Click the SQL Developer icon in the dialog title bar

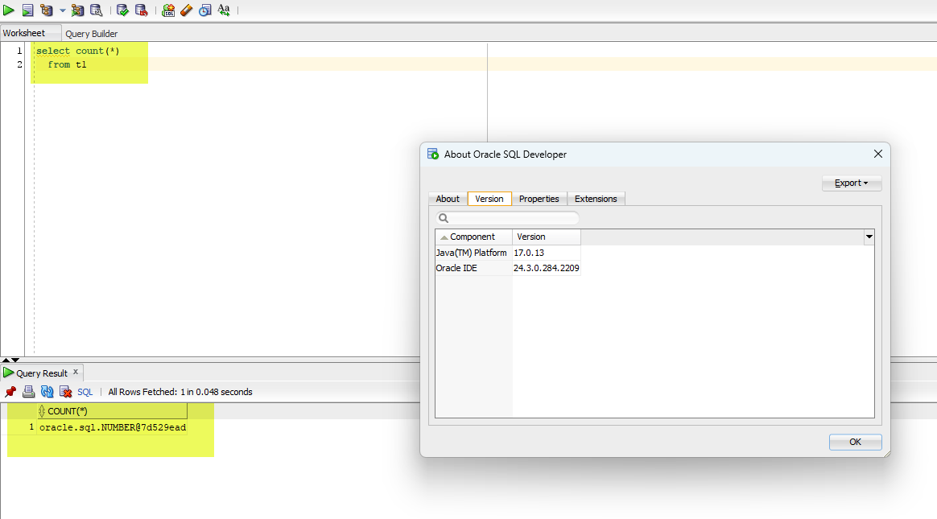pyautogui.click(x=433, y=154)
